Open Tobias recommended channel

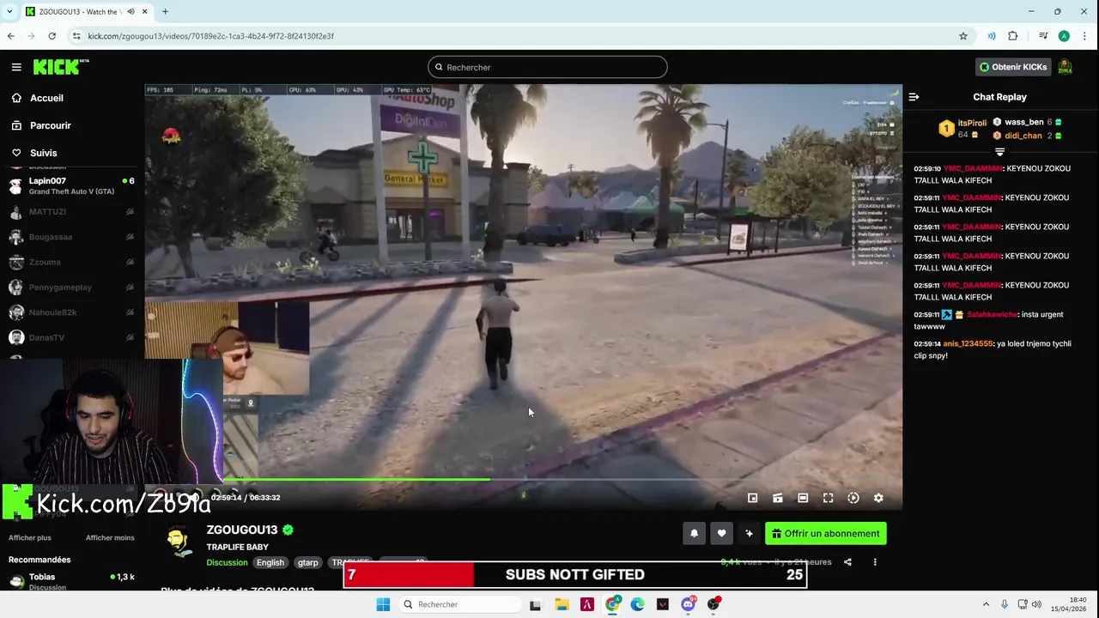coord(71,581)
